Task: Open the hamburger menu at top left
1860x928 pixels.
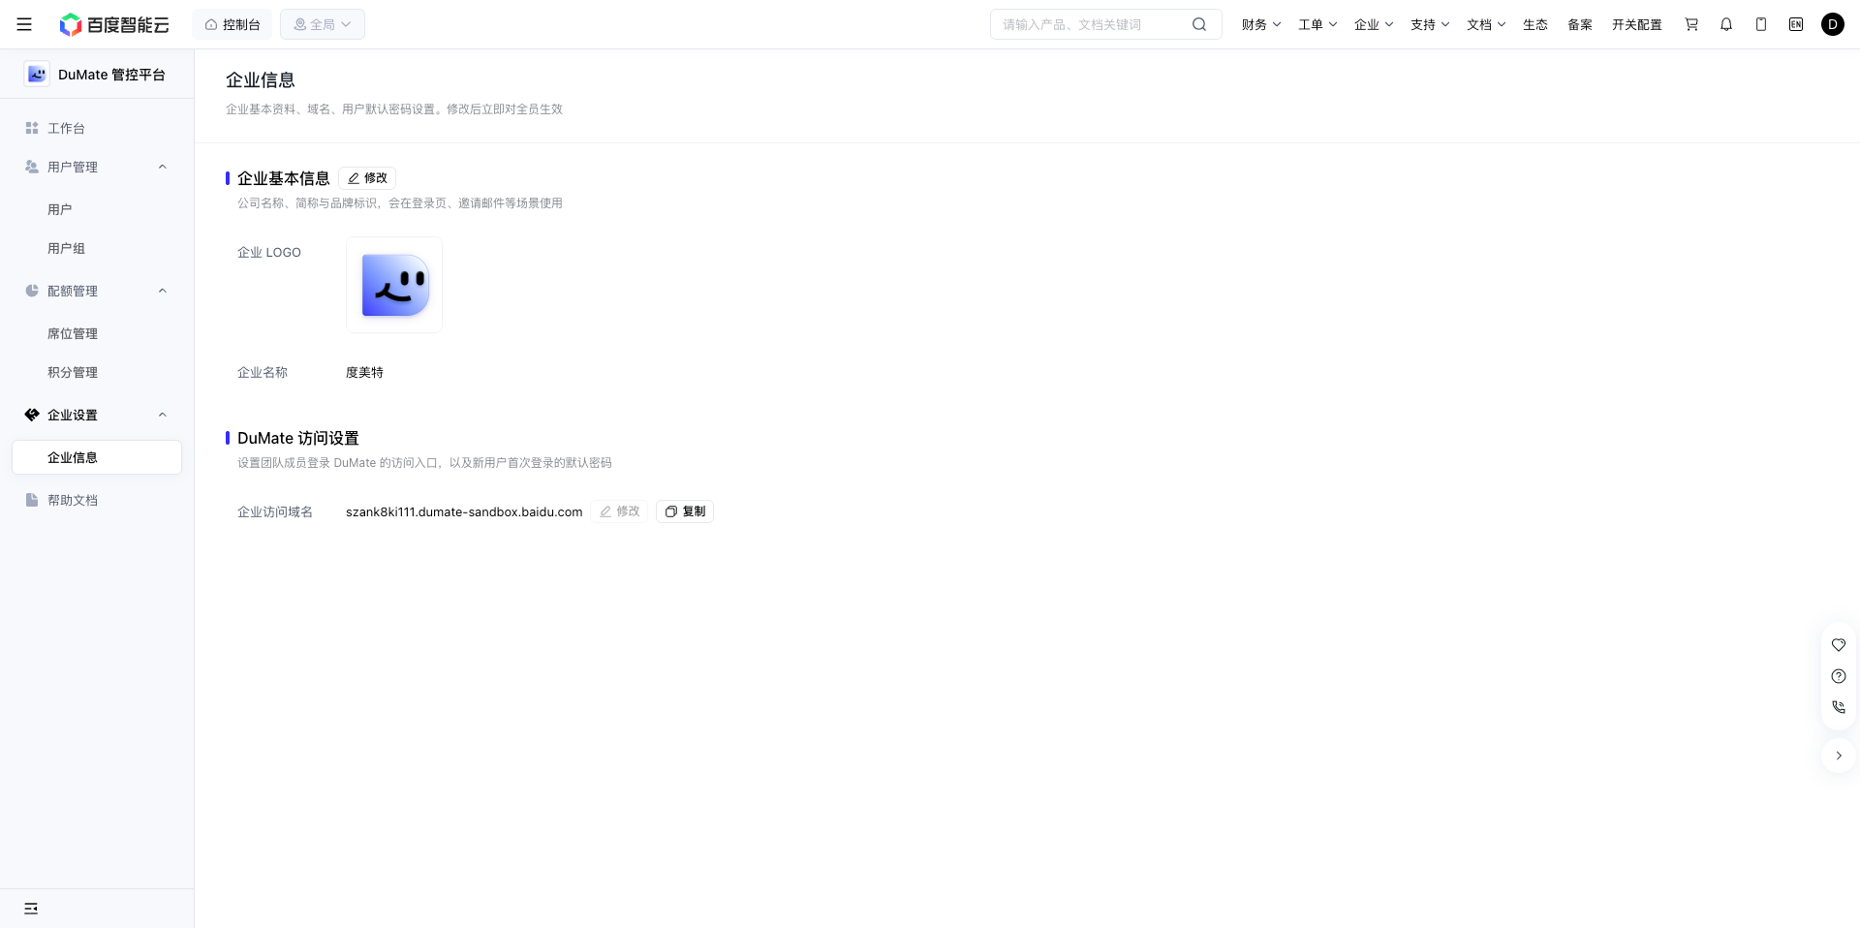Action: pyautogui.click(x=24, y=24)
